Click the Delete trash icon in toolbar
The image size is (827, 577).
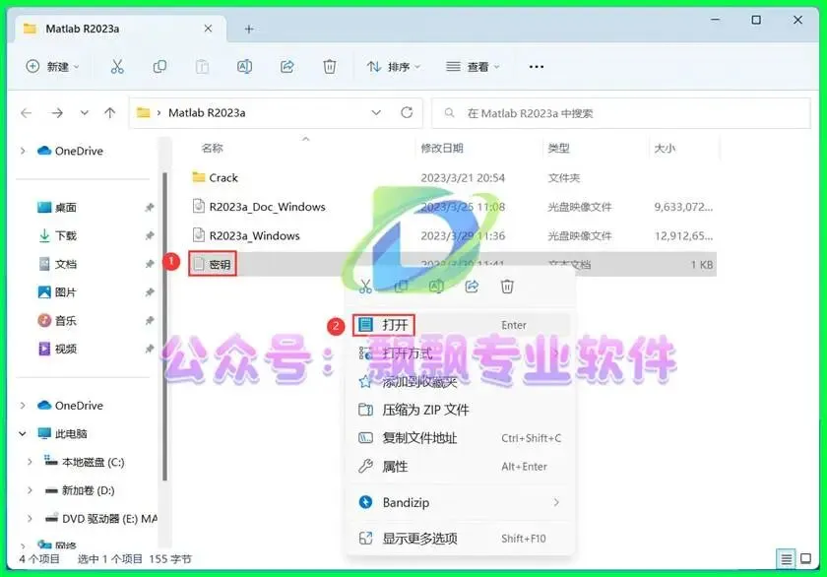(x=330, y=66)
